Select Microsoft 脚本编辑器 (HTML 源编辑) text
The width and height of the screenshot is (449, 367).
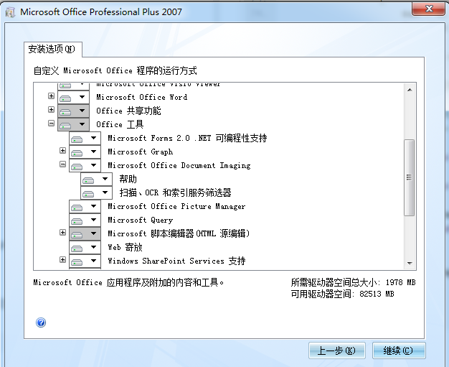pyautogui.click(x=179, y=233)
